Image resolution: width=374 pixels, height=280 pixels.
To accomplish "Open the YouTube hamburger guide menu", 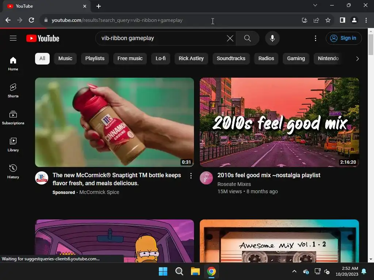I will coord(13,38).
